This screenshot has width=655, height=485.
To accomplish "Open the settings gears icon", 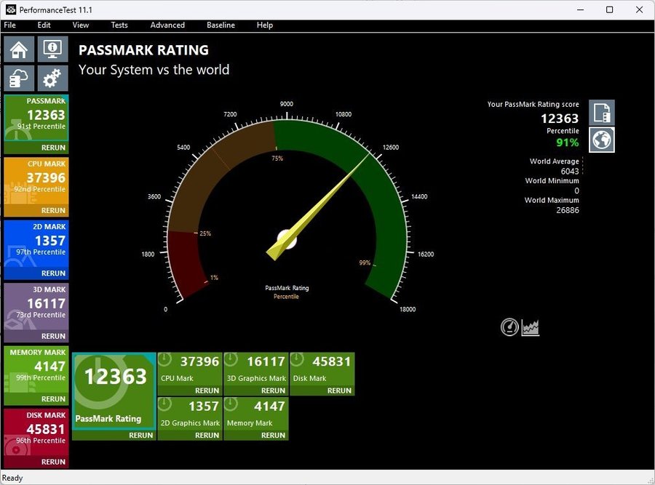I will pyautogui.click(x=52, y=79).
